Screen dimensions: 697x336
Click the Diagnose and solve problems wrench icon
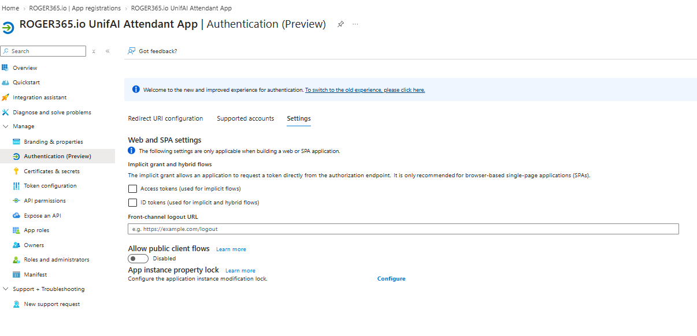point(5,112)
